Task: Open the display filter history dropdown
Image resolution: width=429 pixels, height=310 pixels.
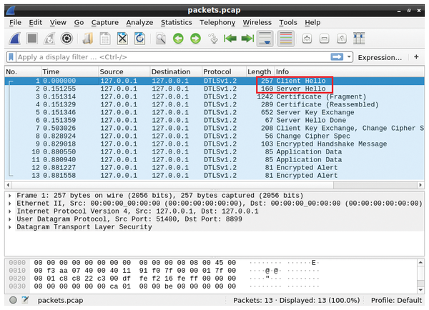Action: (349, 56)
